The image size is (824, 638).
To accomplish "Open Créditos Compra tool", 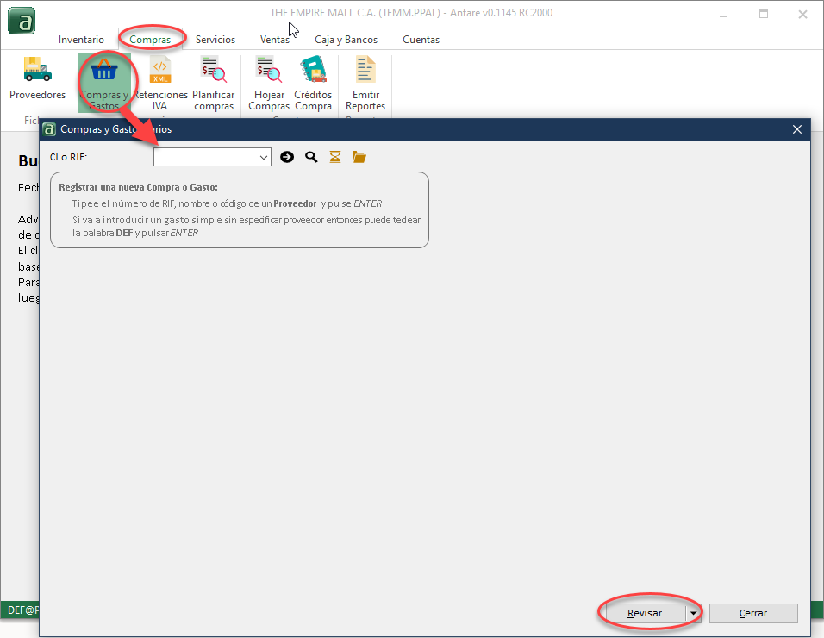I will point(313,71).
